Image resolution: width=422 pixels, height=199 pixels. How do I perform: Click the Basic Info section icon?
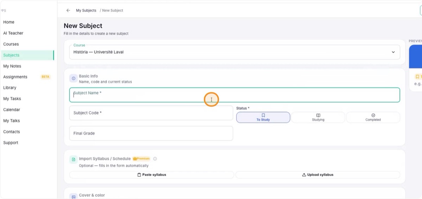73,78
